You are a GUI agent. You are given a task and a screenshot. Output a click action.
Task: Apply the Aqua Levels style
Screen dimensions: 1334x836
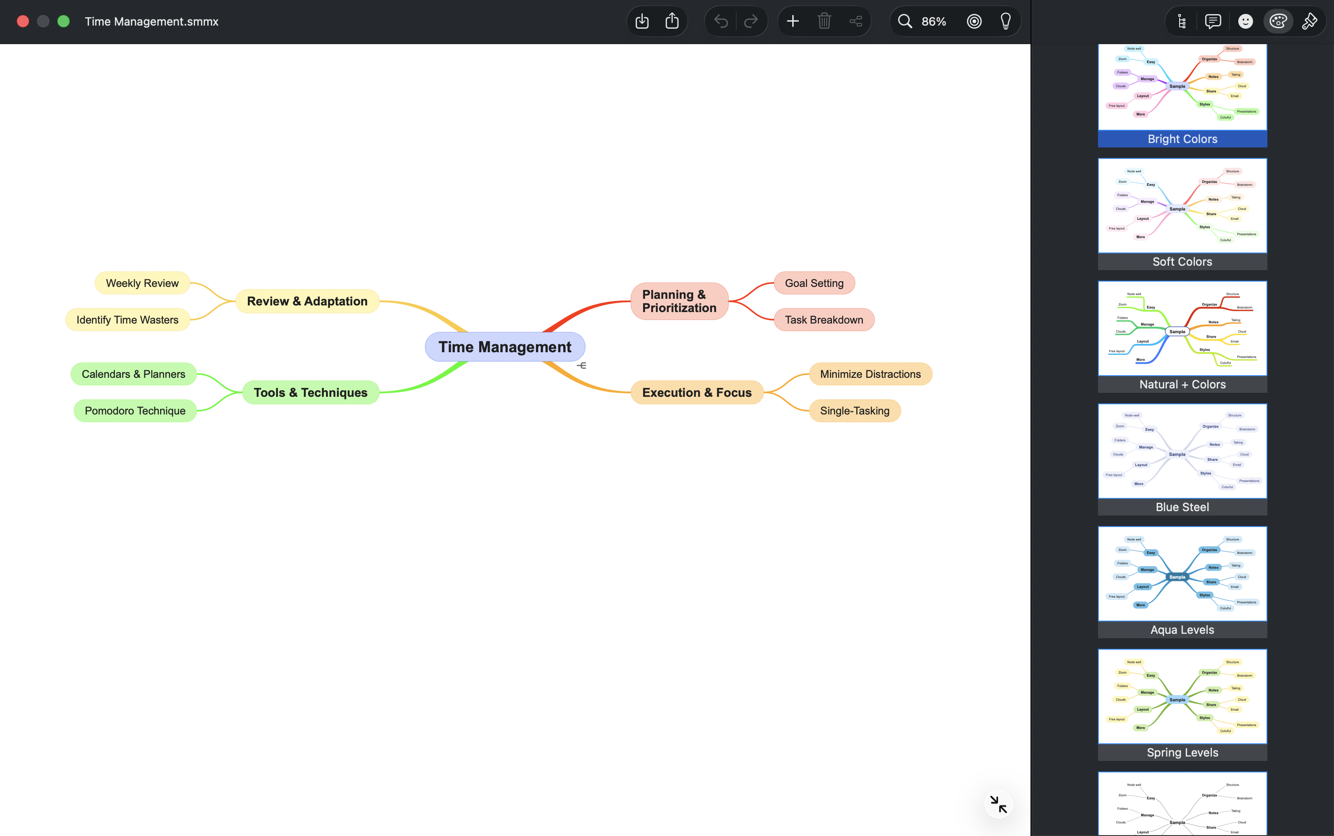1182,582
